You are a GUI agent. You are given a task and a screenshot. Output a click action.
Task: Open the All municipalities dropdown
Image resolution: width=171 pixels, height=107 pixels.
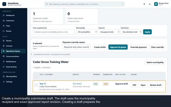point(87,32)
